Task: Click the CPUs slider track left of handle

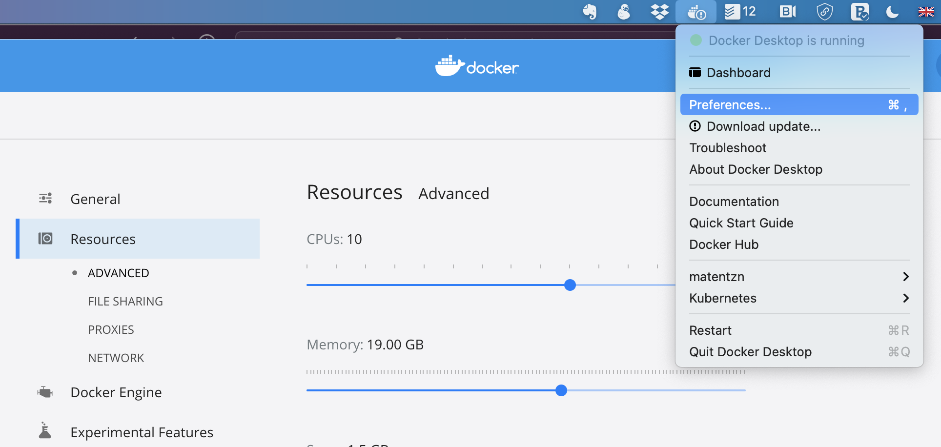Action: coord(435,285)
